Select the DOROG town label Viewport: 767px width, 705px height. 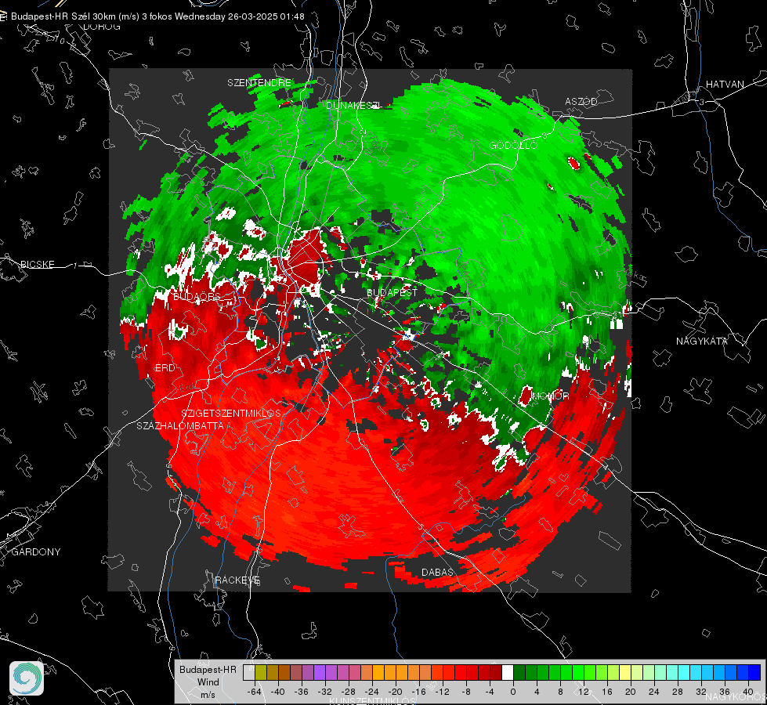(102, 27)
